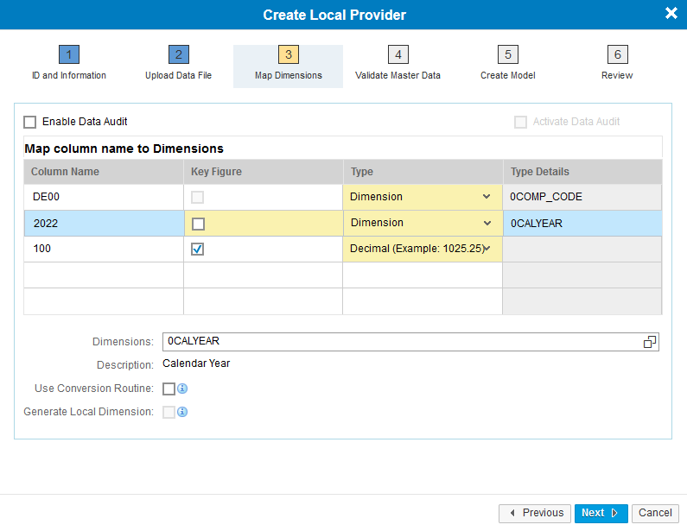Show info for Use Conversion Routine
The height and width of the screenshot is (531, 687).
(x=182, y=389)
